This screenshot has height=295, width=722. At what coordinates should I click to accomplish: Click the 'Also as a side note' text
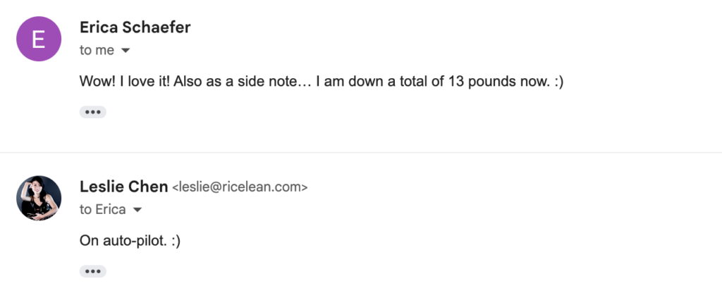click(x=237, y=82)
